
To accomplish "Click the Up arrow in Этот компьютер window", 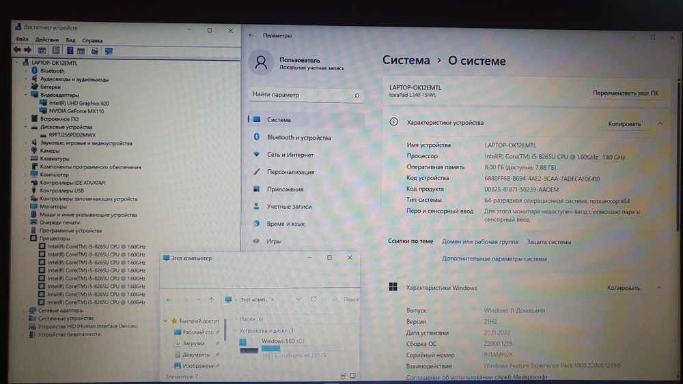I will tap(211, 299).
